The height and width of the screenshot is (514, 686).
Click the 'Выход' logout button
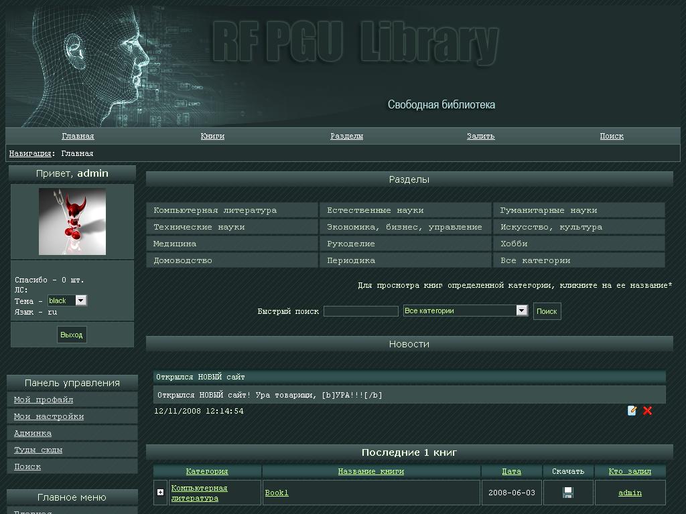pyautogui.click(x=72, y=335)
